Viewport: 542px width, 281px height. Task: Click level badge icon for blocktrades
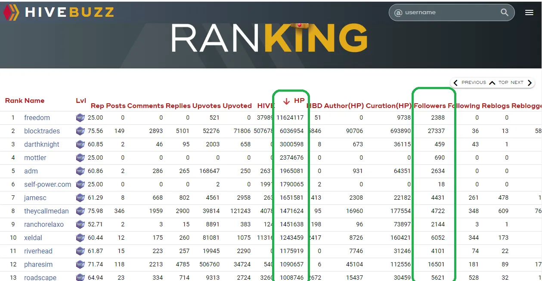[80, 131]
